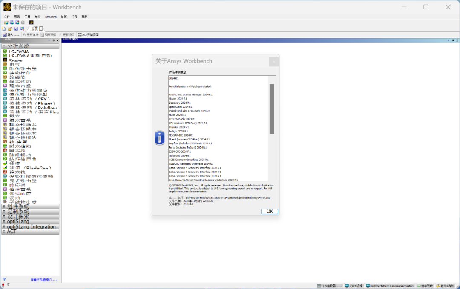
Task: Click the filter funnel icon below the toolbox
Action: [x=4, y=280]
